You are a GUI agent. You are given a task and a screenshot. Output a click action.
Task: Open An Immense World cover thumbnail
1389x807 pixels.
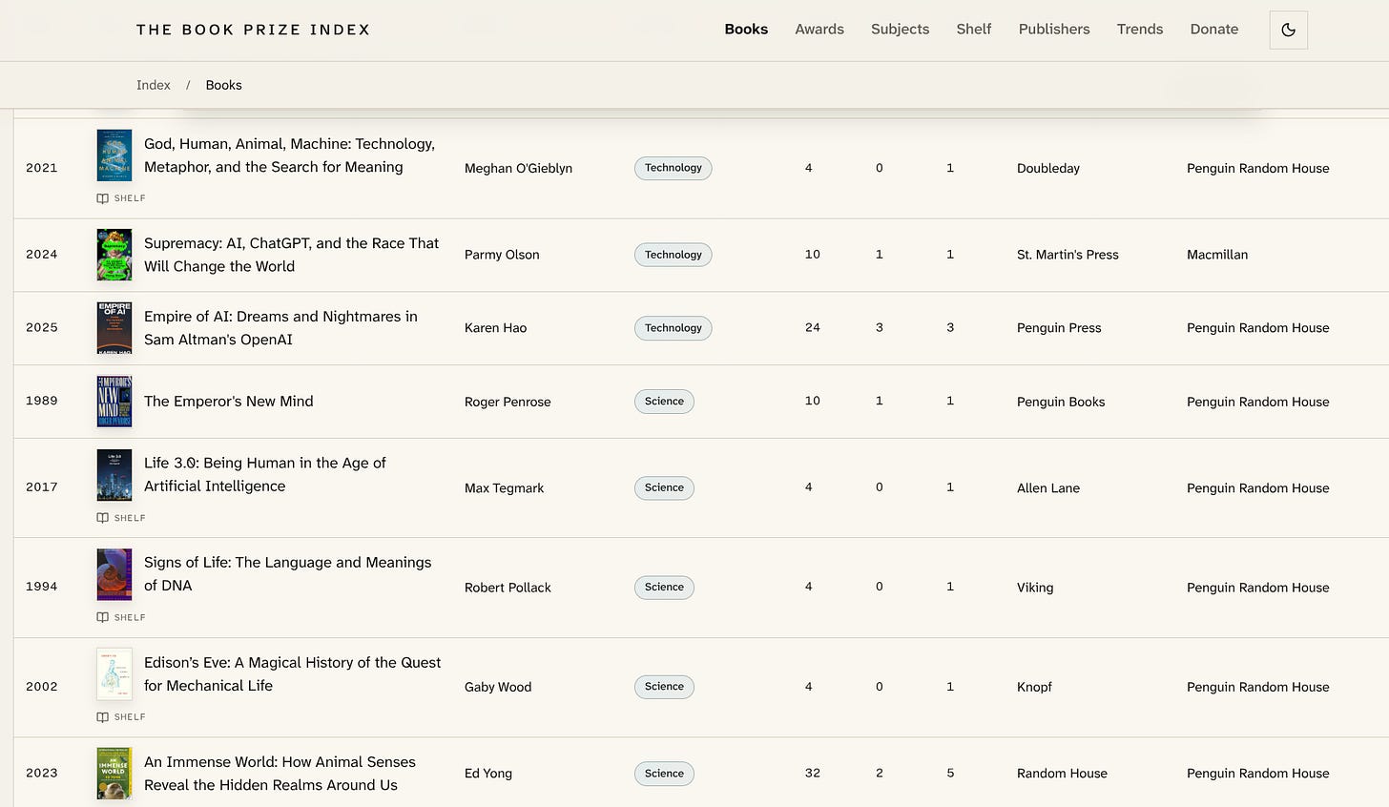[114, 774]
